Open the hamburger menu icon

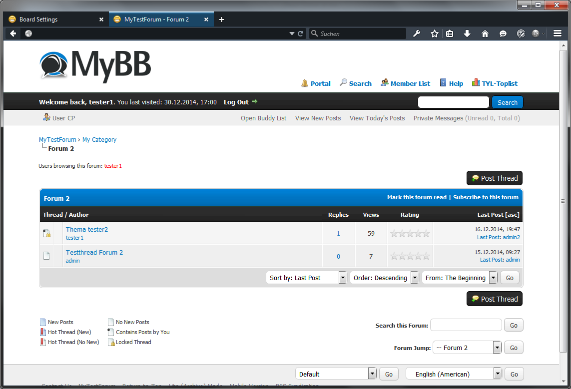point(557,33)
